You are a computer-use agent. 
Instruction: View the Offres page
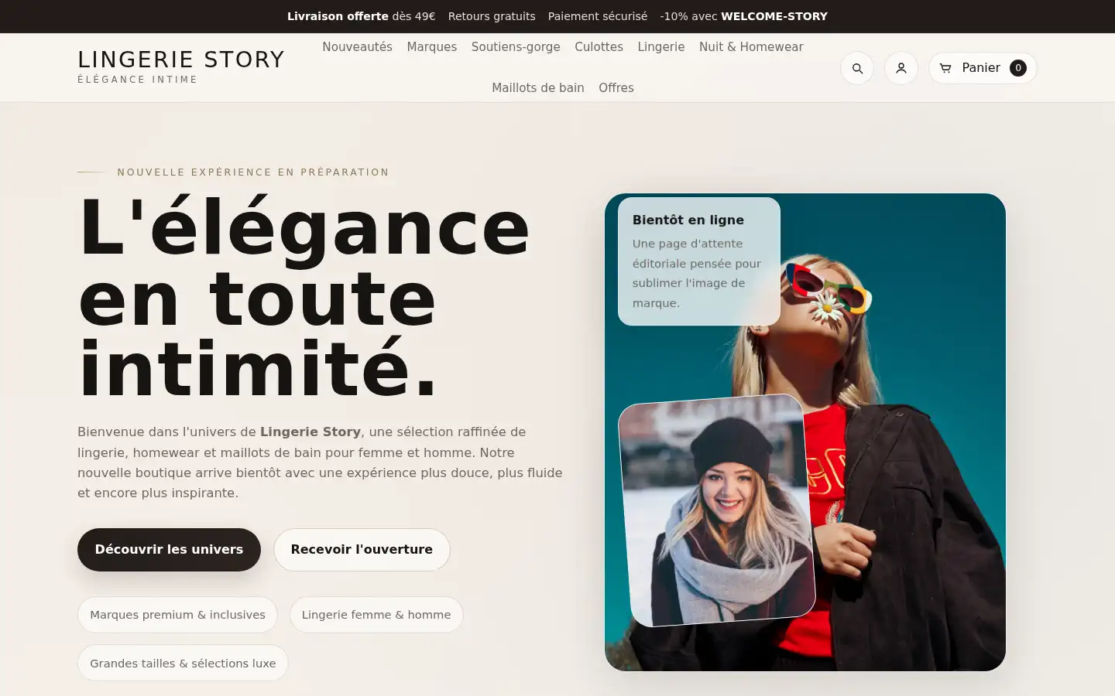click(616, 88)
